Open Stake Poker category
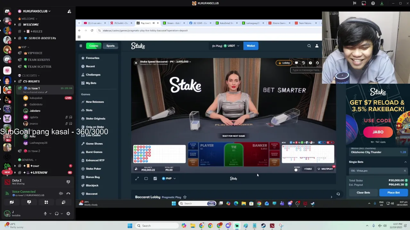Screen dimensions: 410x230 pyautogui.click(x=94, y=169)
